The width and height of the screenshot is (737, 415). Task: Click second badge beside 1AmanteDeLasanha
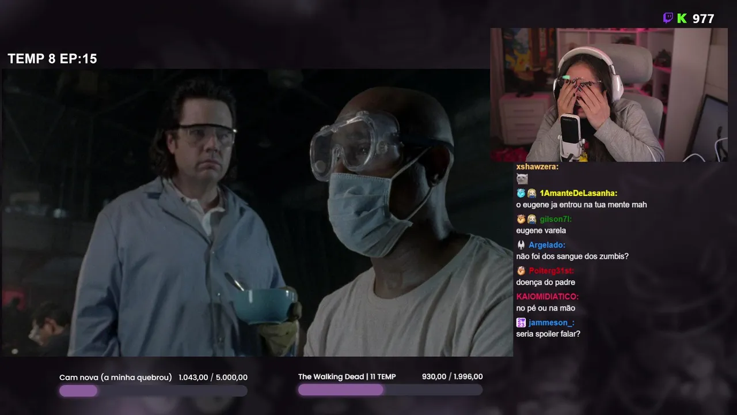tap(532, 193)
